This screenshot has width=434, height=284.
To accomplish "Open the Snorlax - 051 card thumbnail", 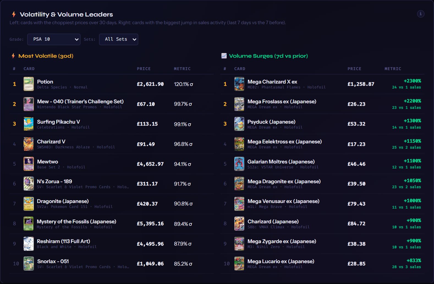I will point(29,264).
